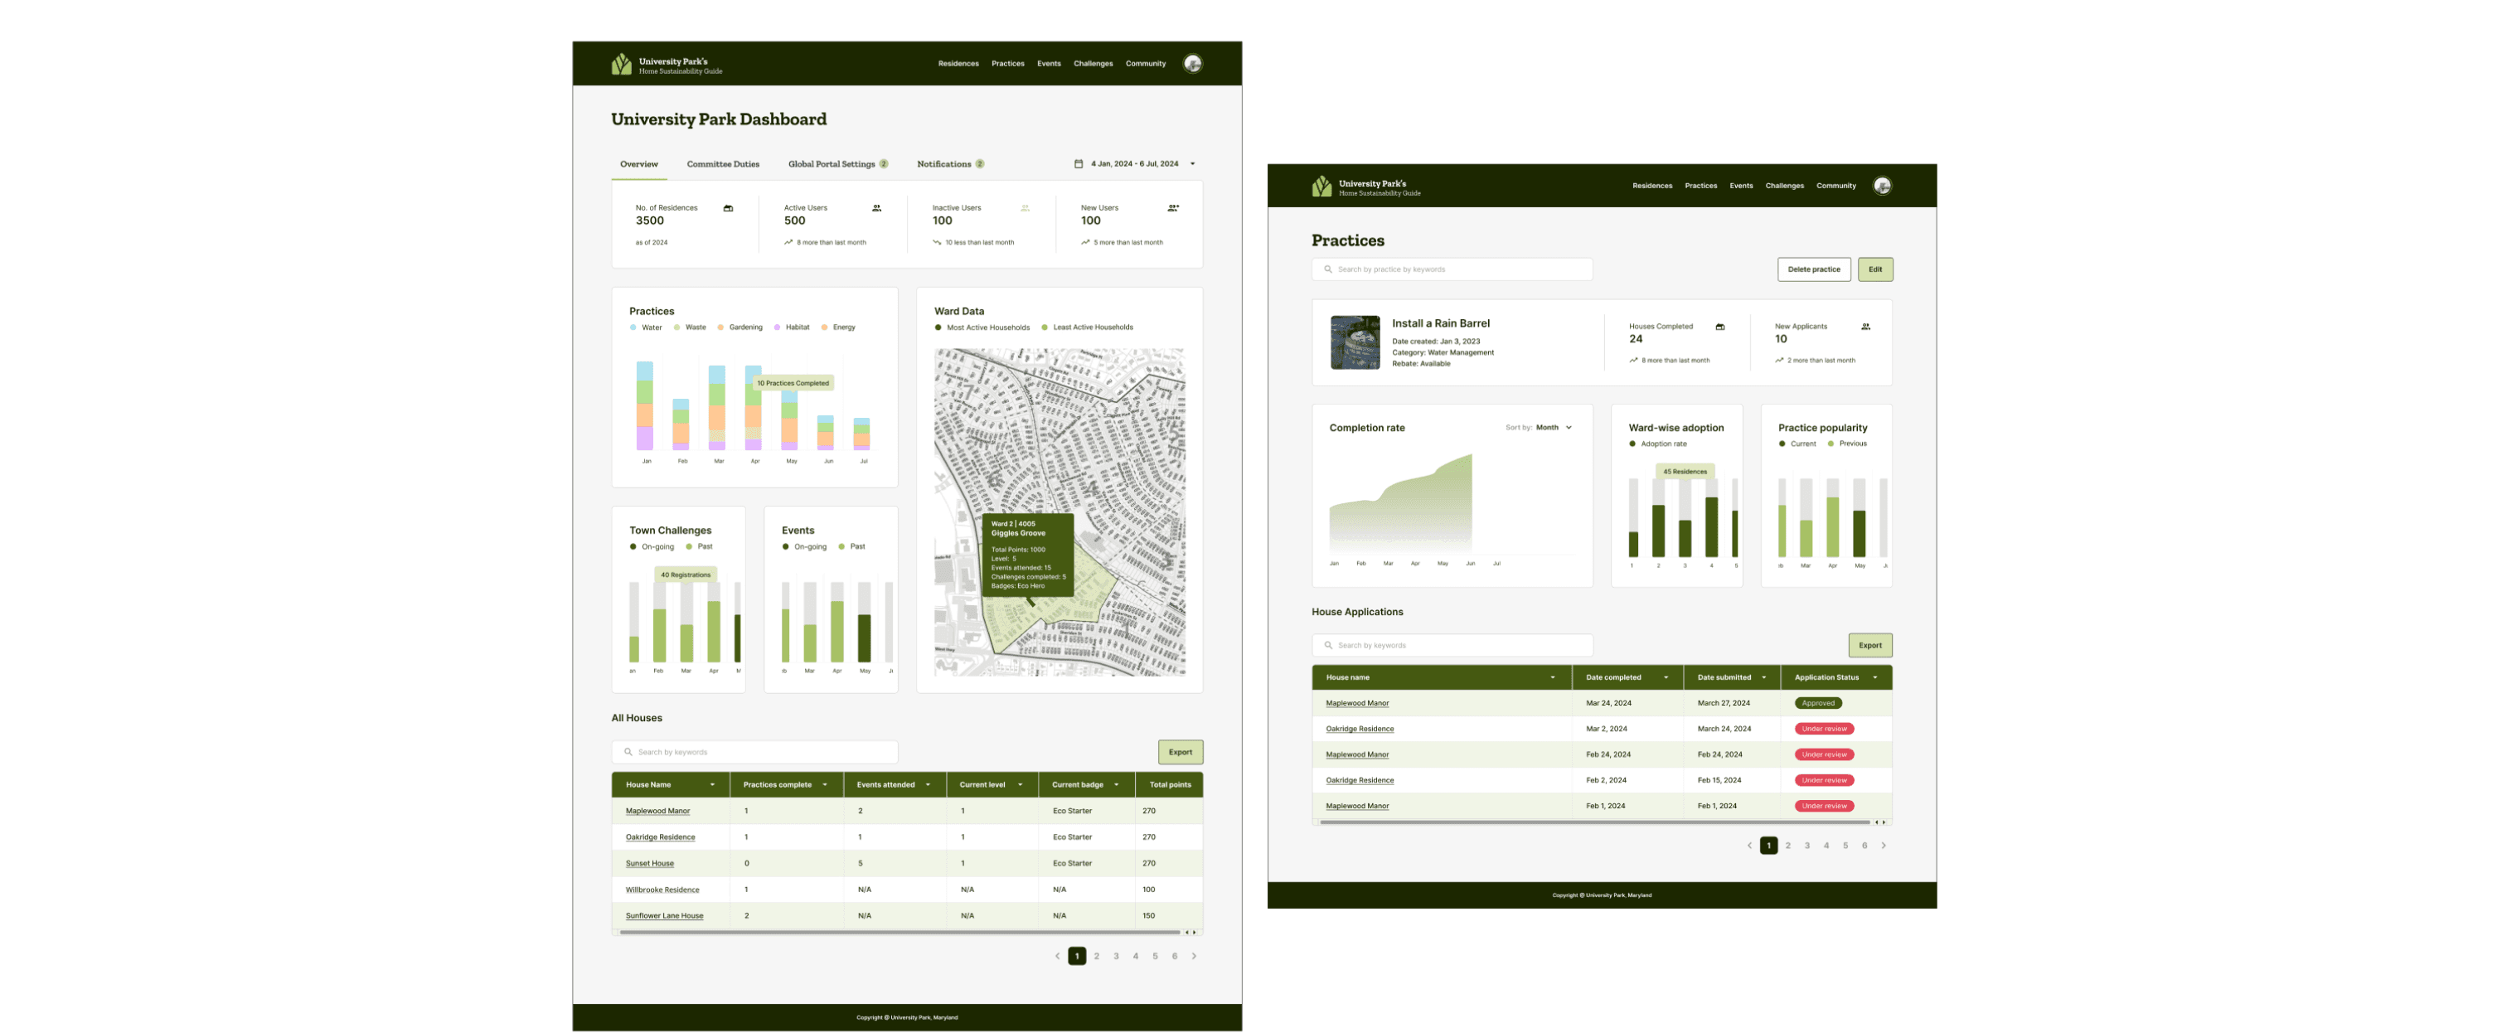Open the Notifications tab
Screen dimensions: 2507x1033
point(944,164)
